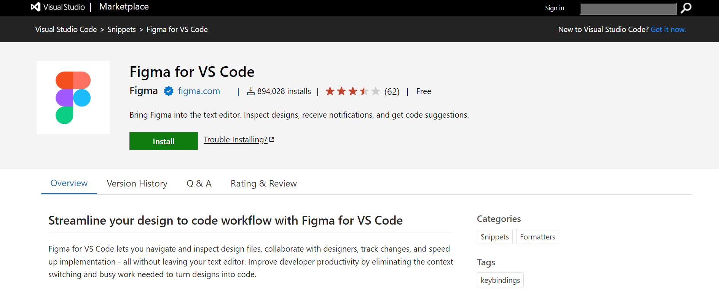Open the figma.com publisher link
The image size is (719, 295).
coord(199,91)
